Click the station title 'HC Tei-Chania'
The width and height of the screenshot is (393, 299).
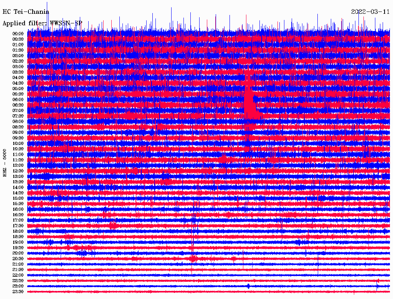coord(26,12)
